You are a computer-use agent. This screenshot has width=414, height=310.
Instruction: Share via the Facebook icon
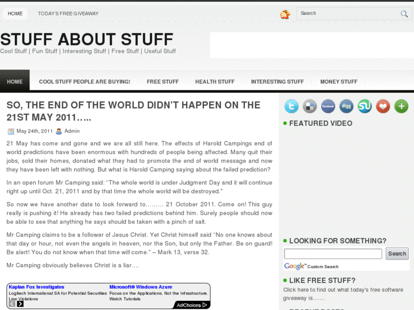(328, 106)
